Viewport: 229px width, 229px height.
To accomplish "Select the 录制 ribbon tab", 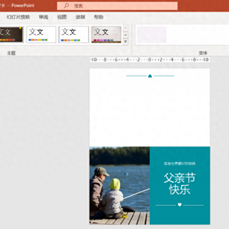I will (x=80, y=17).
